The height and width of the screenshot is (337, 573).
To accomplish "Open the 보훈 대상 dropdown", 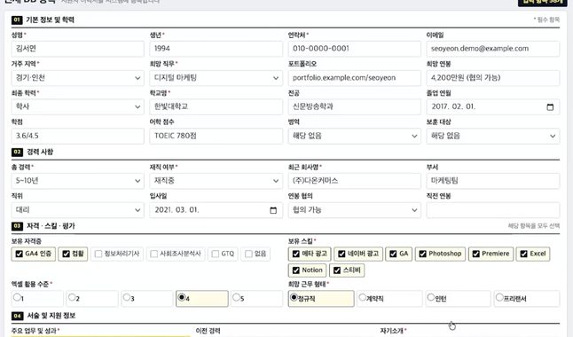I will [492, 136].
